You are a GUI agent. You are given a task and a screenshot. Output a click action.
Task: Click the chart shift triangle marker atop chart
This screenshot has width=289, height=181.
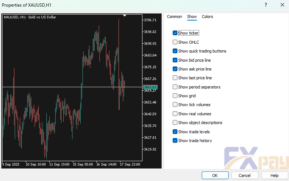[125, 15]
